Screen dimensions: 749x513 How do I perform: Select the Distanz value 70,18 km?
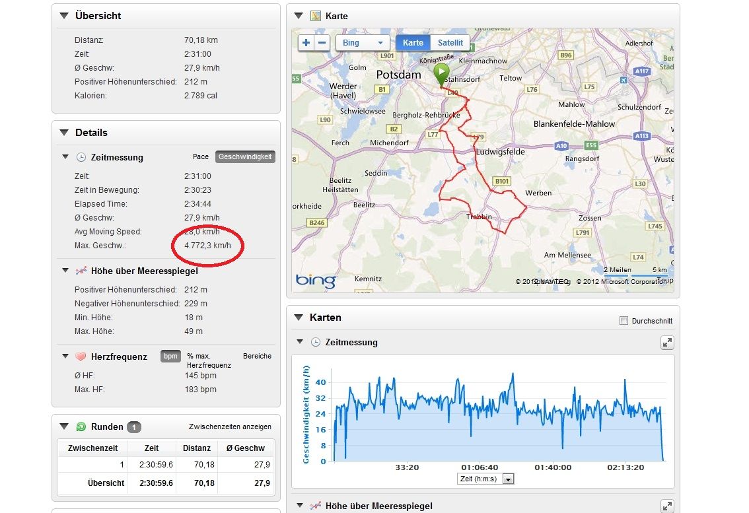(201, 40)
